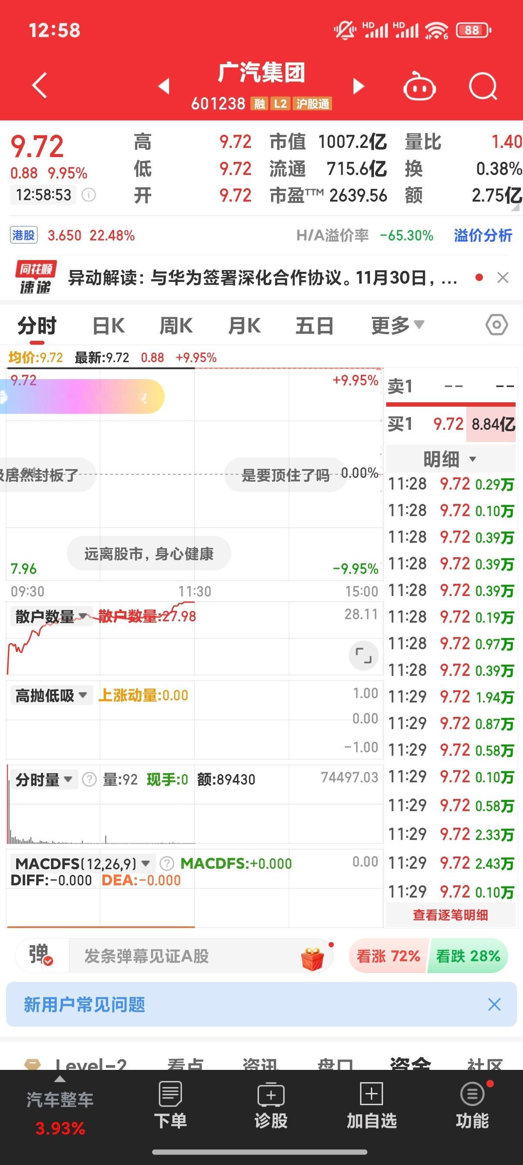Tap the 量比 1.40 value
This screenshot has width=523, height=1165.
507,142
